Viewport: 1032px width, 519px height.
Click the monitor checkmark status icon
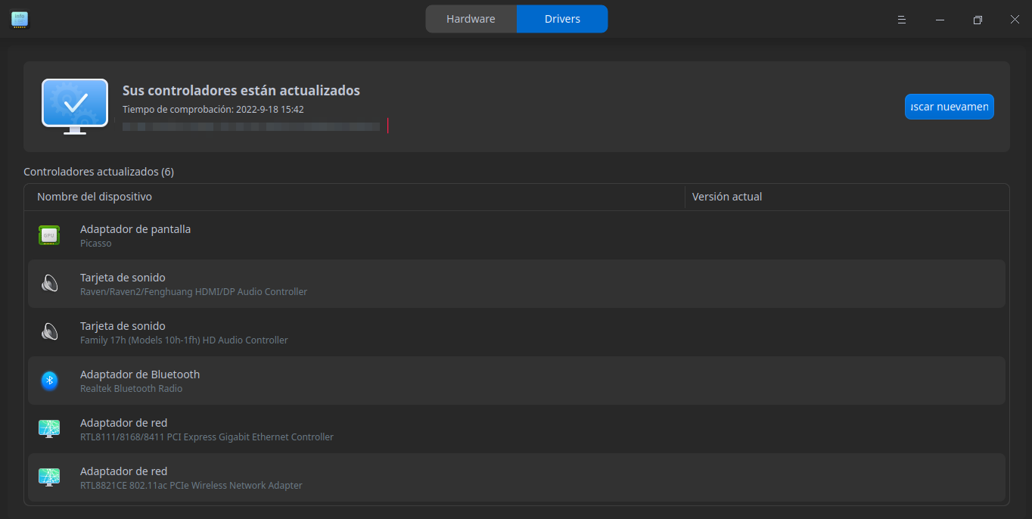pyautogui.click(x=75, y=107)
